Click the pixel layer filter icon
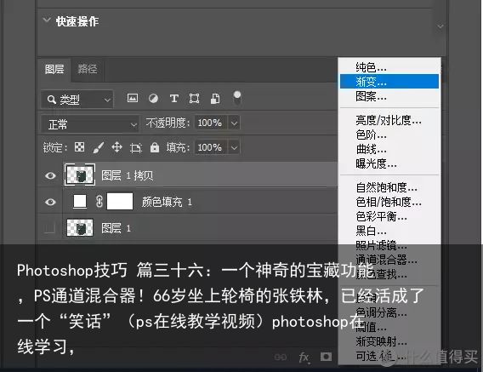This screenshot has height=372, width=483. [x=133, y=98]
